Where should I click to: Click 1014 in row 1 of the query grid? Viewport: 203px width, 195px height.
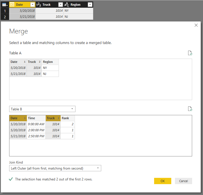coord(49,11)
